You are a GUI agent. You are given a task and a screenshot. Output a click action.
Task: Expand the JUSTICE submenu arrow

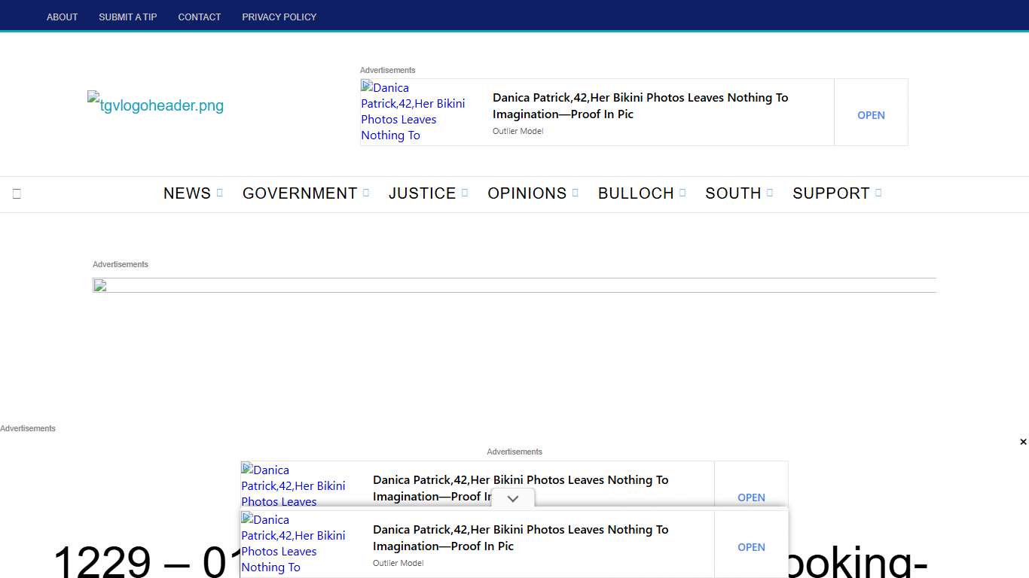464,193
